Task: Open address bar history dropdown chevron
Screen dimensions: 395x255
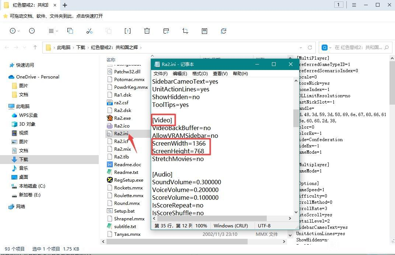Action: pos(301,48)
